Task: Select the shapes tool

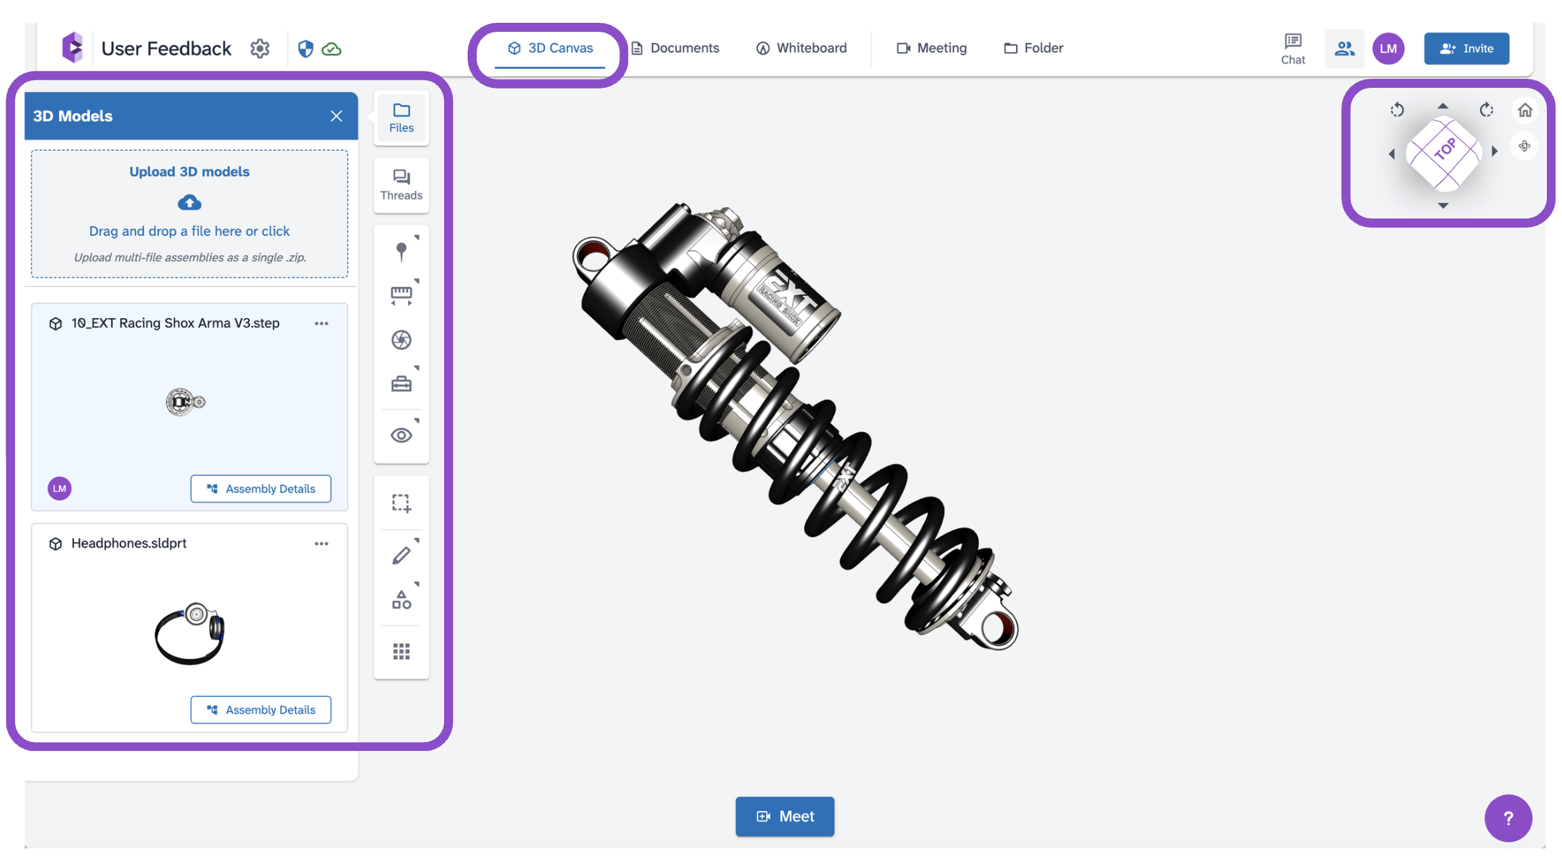Action: pos(401,600)
